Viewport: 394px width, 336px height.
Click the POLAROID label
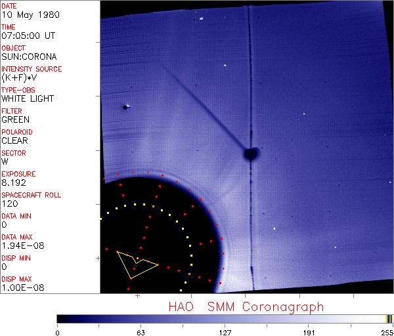(x=17, y=132)
